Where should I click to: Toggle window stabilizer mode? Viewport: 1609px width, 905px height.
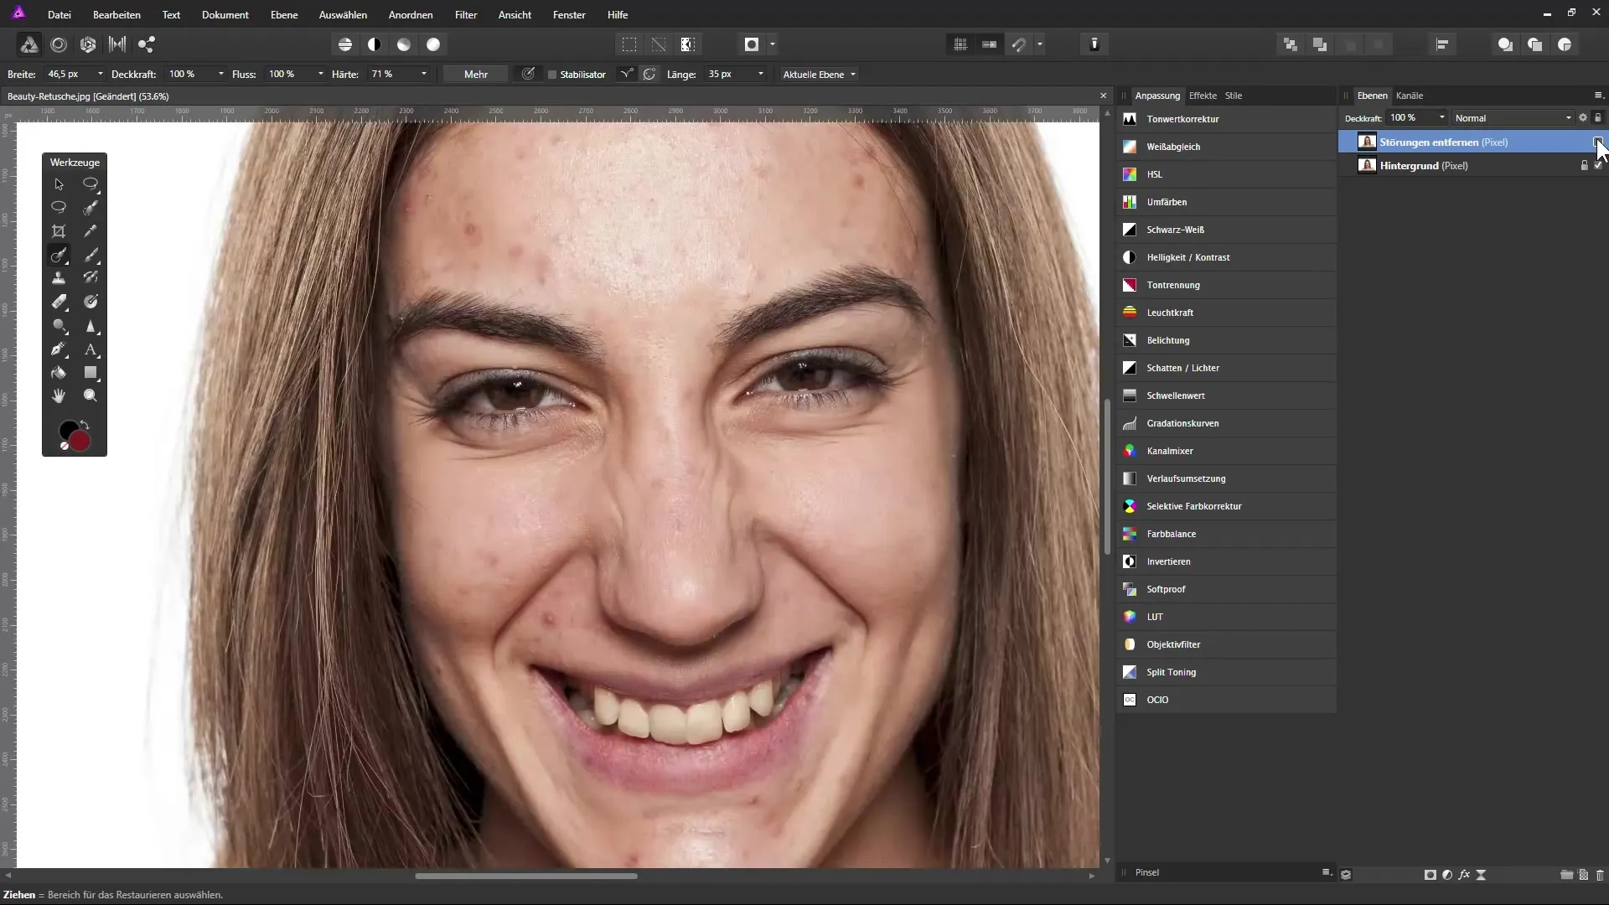[649, 75]
